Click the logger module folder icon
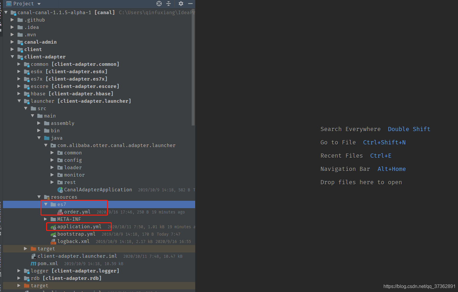The height and width of the screenshot is (292, 458). (27, 271)
